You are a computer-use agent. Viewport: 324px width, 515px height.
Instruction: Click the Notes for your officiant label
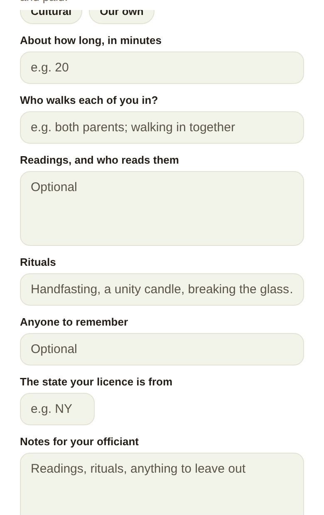point(79,441)
